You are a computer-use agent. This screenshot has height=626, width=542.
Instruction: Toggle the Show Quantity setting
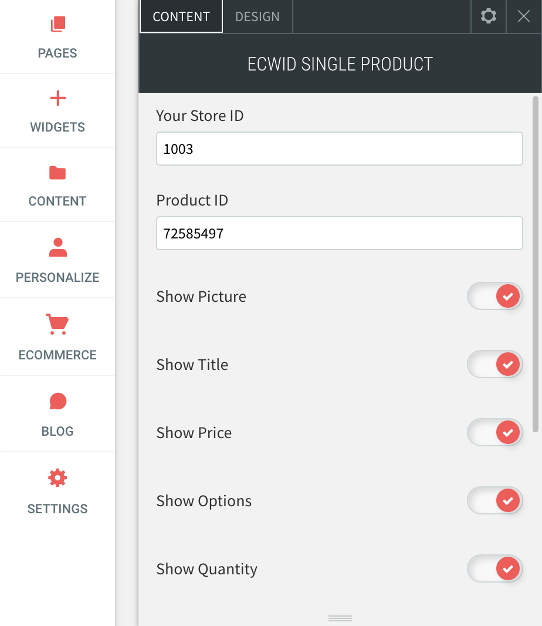[x=494, y=568]
